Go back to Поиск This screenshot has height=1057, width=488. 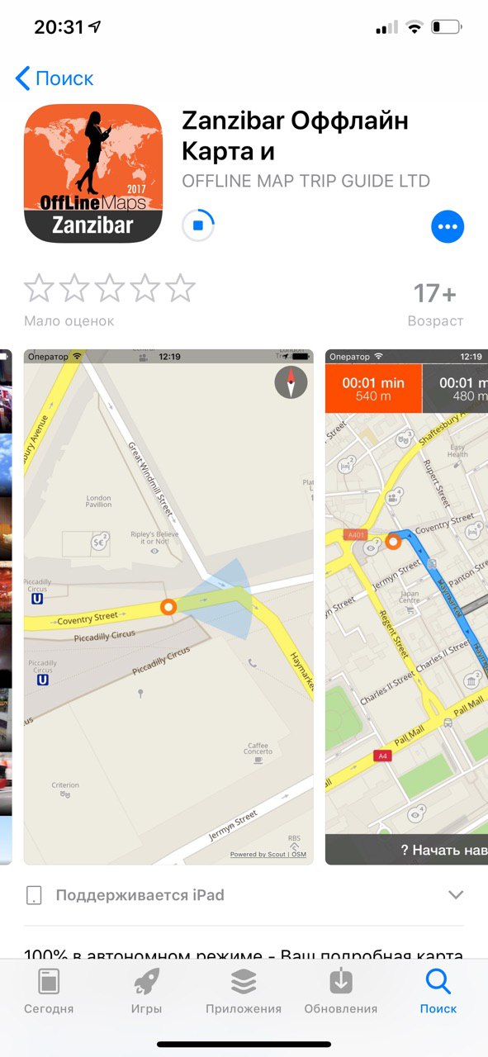[x=54, y=78]
